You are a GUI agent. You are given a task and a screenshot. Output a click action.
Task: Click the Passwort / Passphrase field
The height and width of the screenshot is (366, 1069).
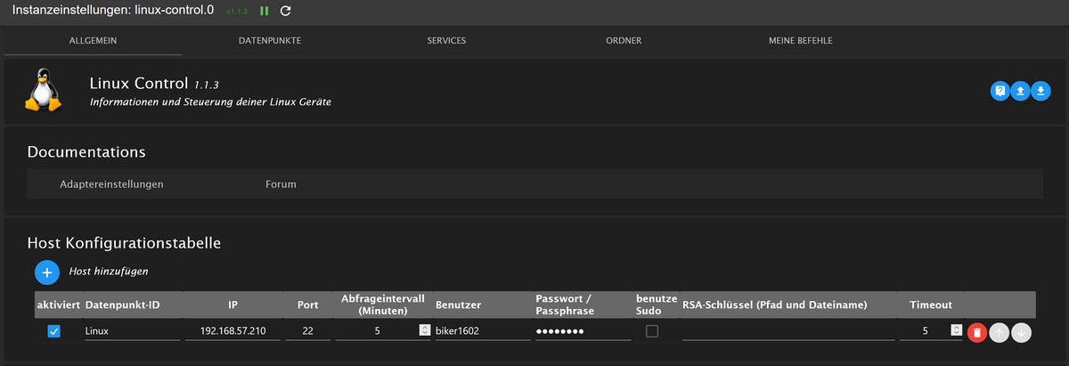tap(583, 331)
